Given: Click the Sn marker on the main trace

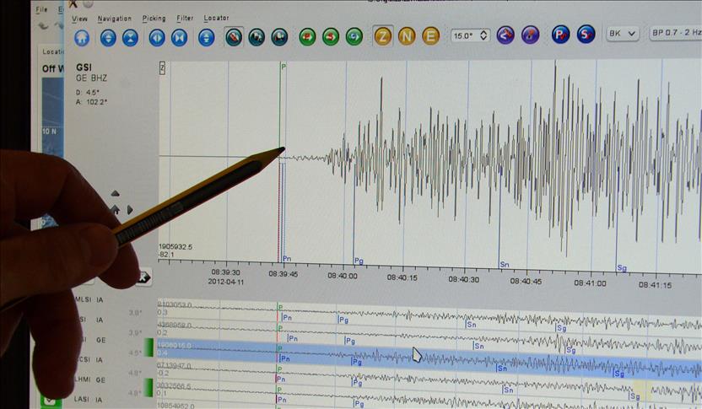Looking at the screenshot, I should pos(505,264).
